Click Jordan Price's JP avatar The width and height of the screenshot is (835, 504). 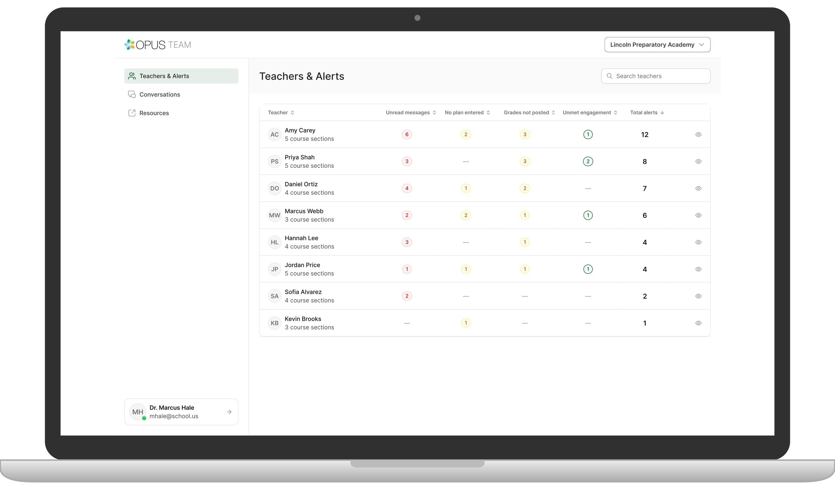click(275, 269)
